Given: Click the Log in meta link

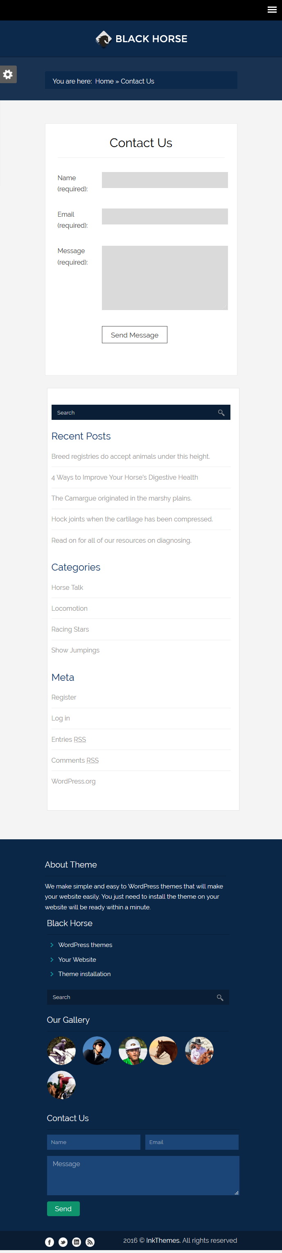Looking at the screenshot, I should click(61, 718).
